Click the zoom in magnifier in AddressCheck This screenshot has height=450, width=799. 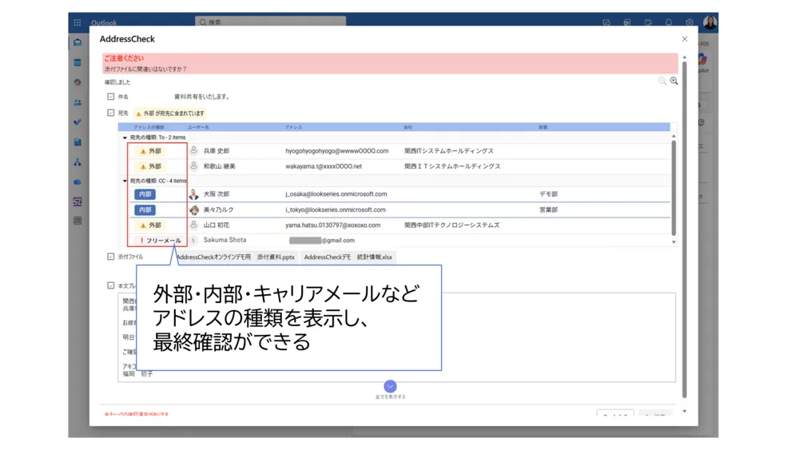674,81
